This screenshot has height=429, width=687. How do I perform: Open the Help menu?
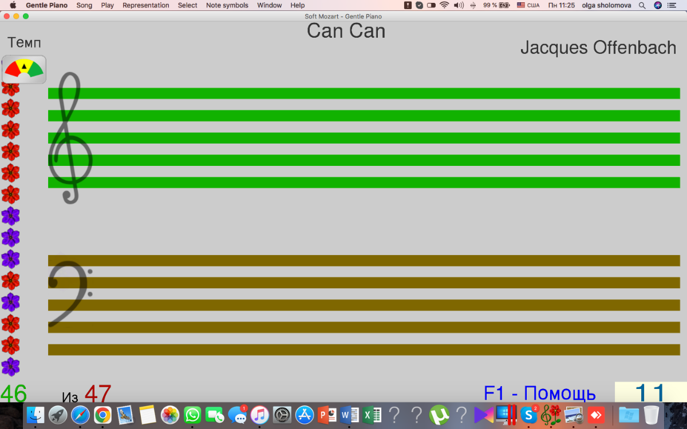(298, 5)
